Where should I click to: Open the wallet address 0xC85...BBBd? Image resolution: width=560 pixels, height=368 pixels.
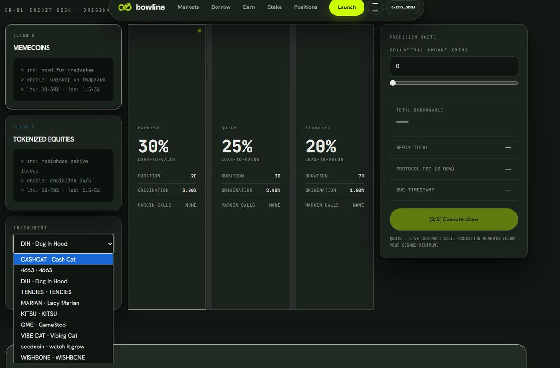403,7
